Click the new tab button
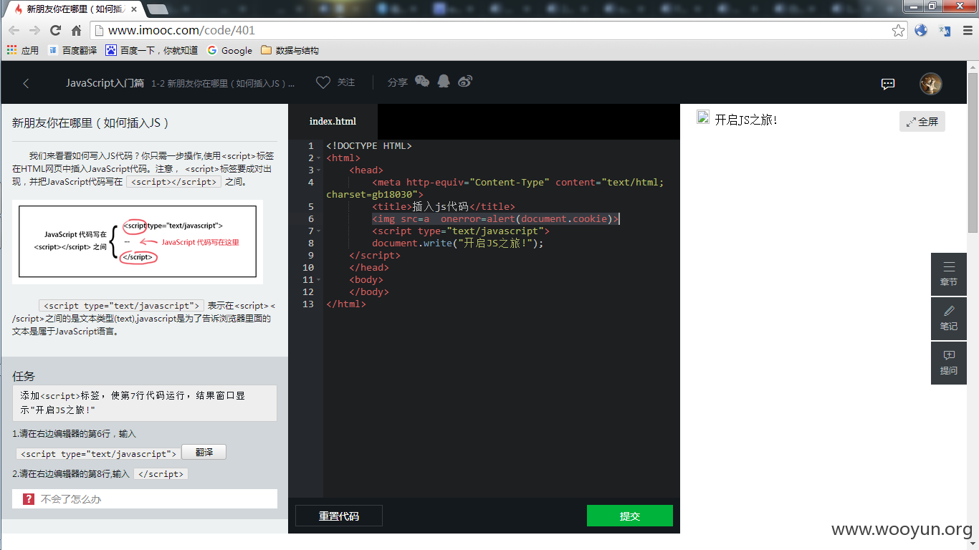 [157, 9]
